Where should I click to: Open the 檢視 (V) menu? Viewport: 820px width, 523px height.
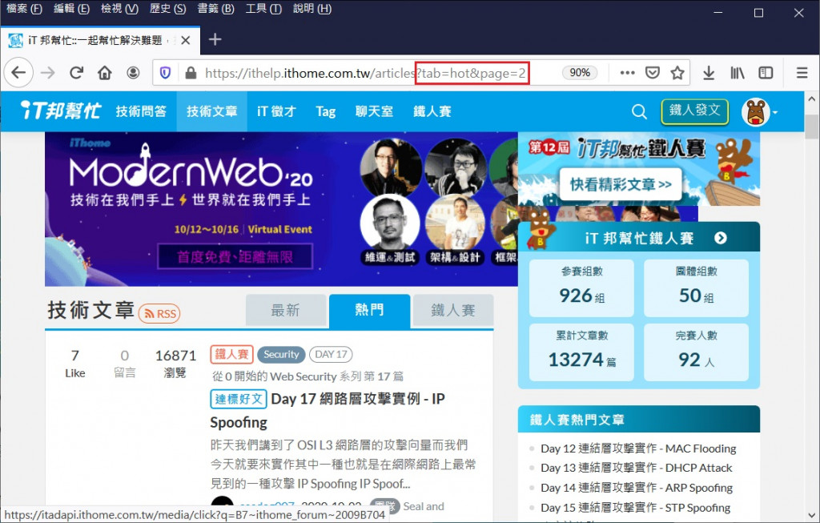pyautogui.click(x=120, y=9)
